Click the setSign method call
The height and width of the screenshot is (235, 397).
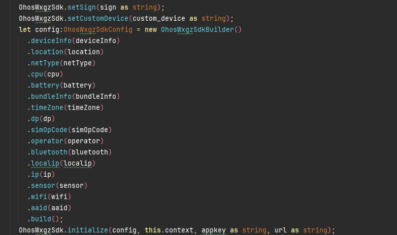pos(82,7)
